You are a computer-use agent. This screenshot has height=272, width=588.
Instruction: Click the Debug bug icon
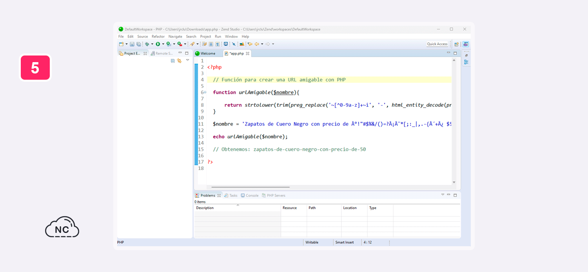tap(147, 44)
